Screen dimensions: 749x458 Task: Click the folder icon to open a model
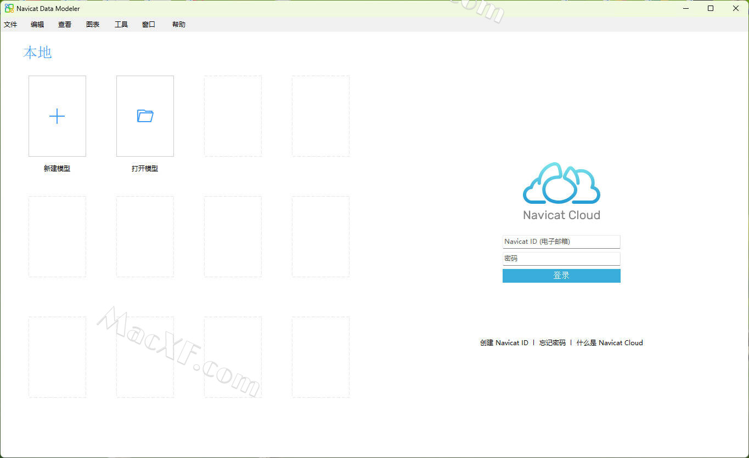(x=145, y=116)
